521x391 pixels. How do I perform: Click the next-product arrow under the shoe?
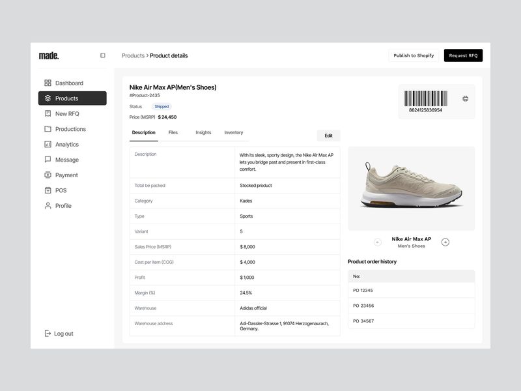point(445,242)
